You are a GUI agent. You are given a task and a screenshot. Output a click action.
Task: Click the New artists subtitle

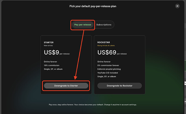pyautogui.click(x=48, y=46)
